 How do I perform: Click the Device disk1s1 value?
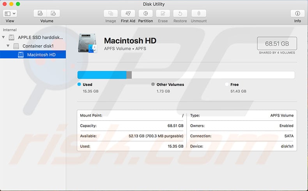(287, 146)
